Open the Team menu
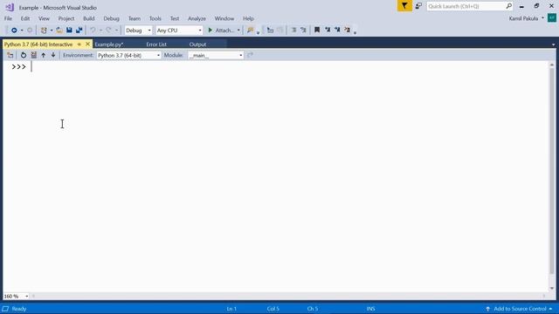Image resolution: width=559 pixels, height=314 pixels. [x=135, y=18]
